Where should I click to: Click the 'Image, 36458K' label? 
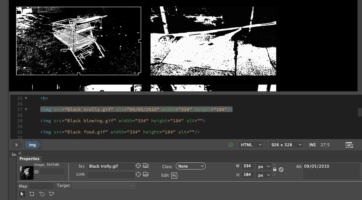pyautogui.click(x=47, y=165)
